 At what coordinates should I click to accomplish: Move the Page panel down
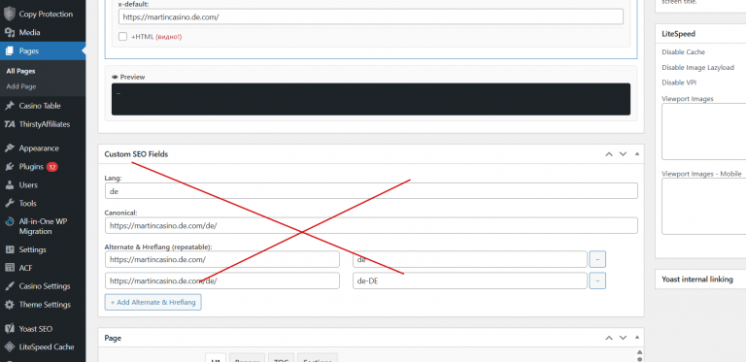623,338
